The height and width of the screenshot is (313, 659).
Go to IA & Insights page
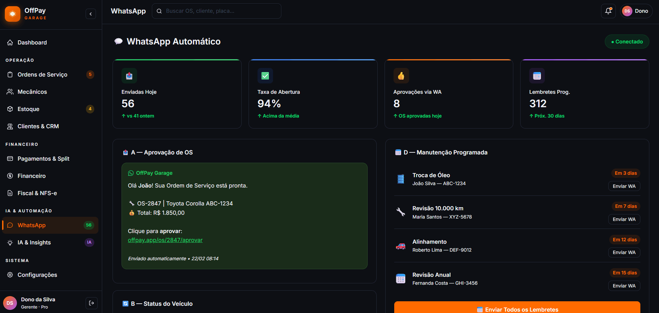34,242
